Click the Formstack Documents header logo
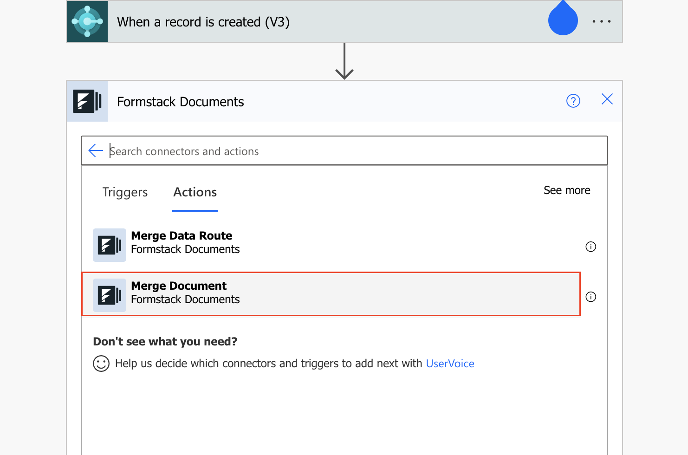This screenshot has height=455, width=688. tap(87, 101)
